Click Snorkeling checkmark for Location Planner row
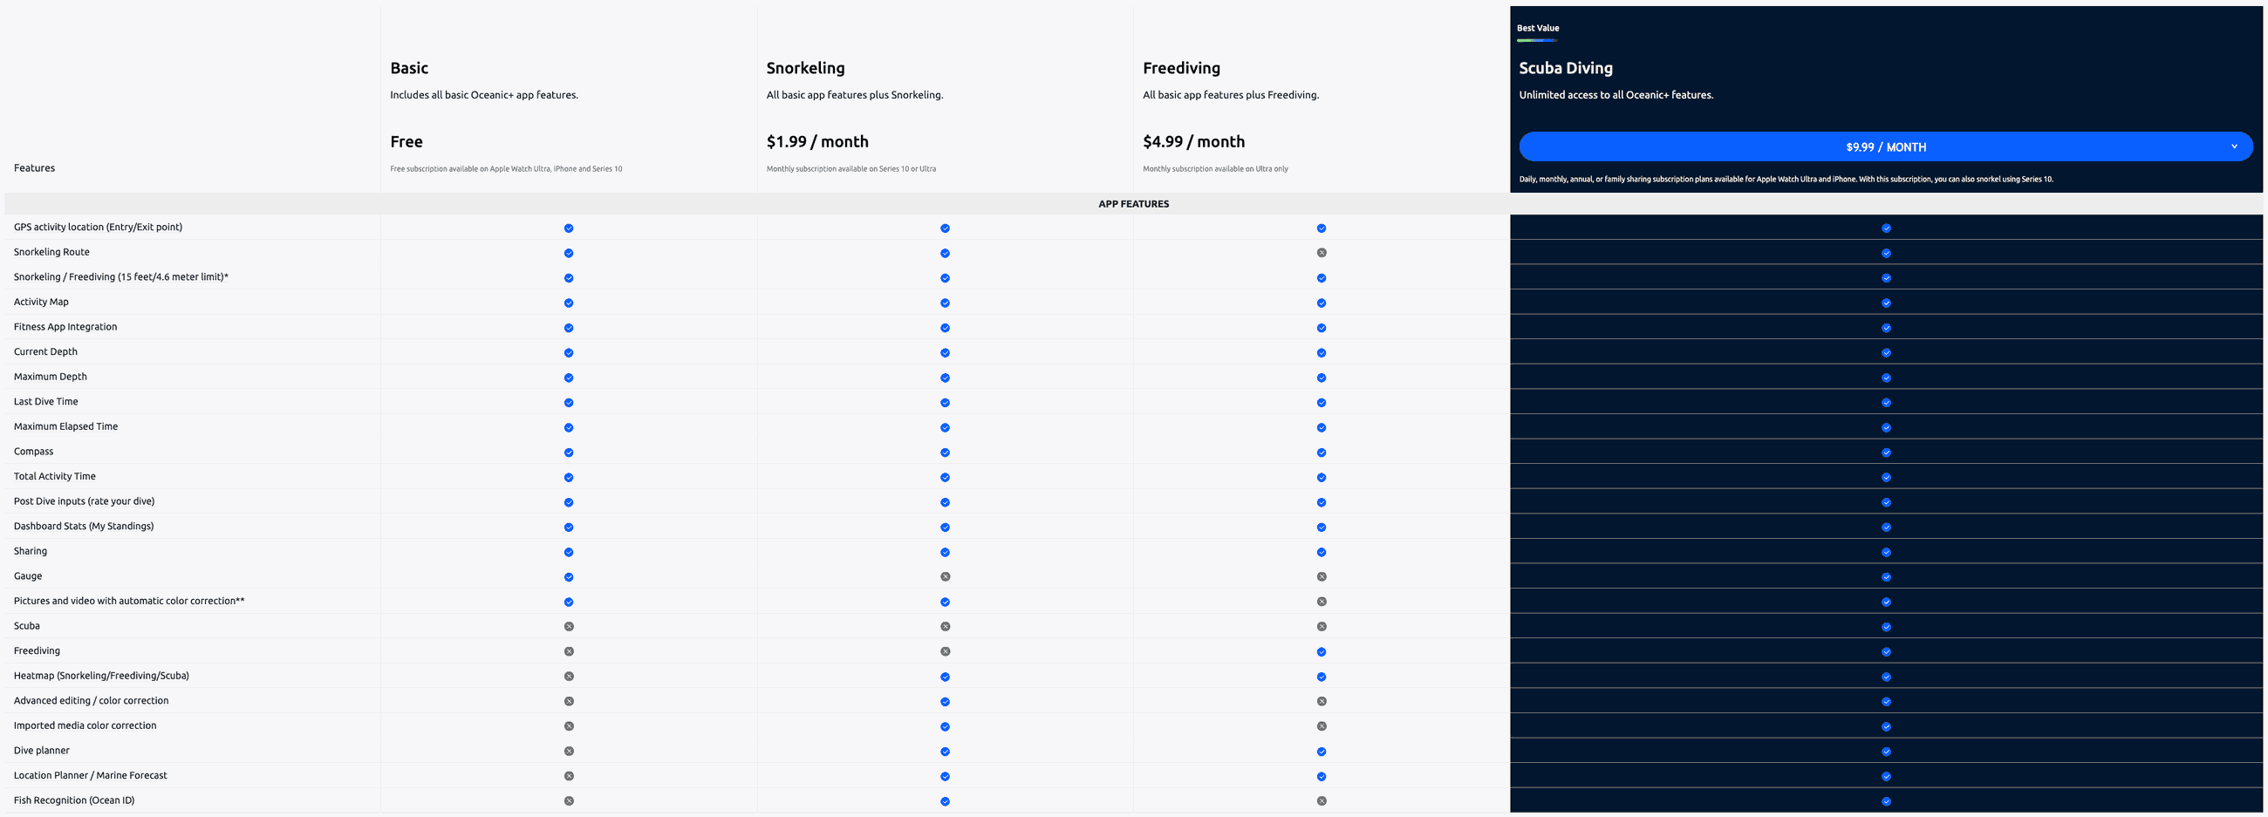 point(945,777)
